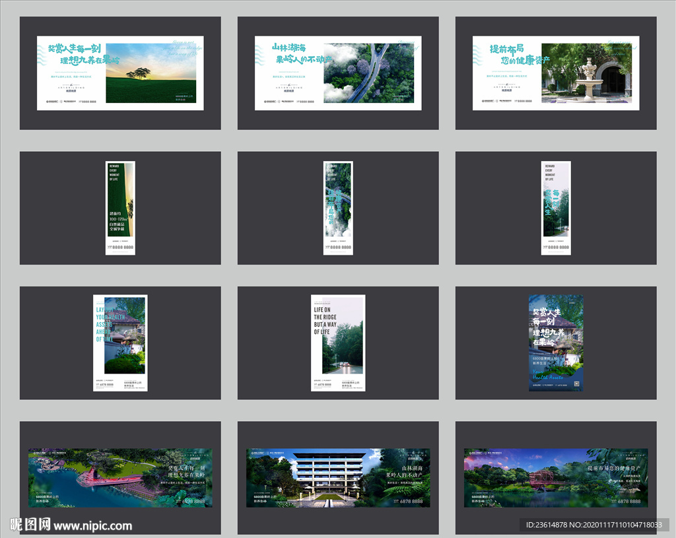Click the modern glass building wide banner
The height and width of the screenshot is (538, 676).
pyautogui.click(x=338, y=478)
